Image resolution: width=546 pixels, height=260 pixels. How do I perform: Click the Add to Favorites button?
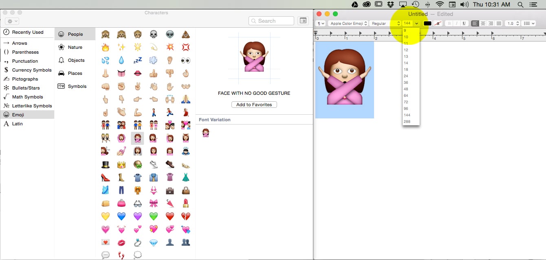coord(254,105)
